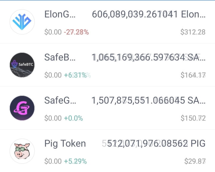
Task: Open the SafeG... token name
Action: 60,100
